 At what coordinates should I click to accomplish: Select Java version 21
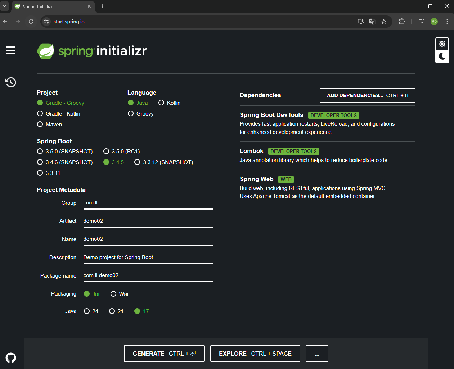click(116, 311)
